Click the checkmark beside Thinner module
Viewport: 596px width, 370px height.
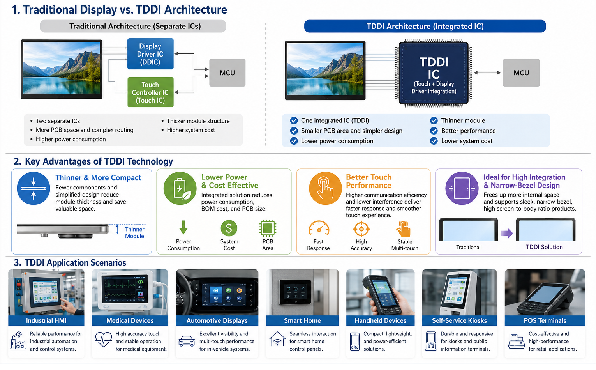click(x=434, y=120)
